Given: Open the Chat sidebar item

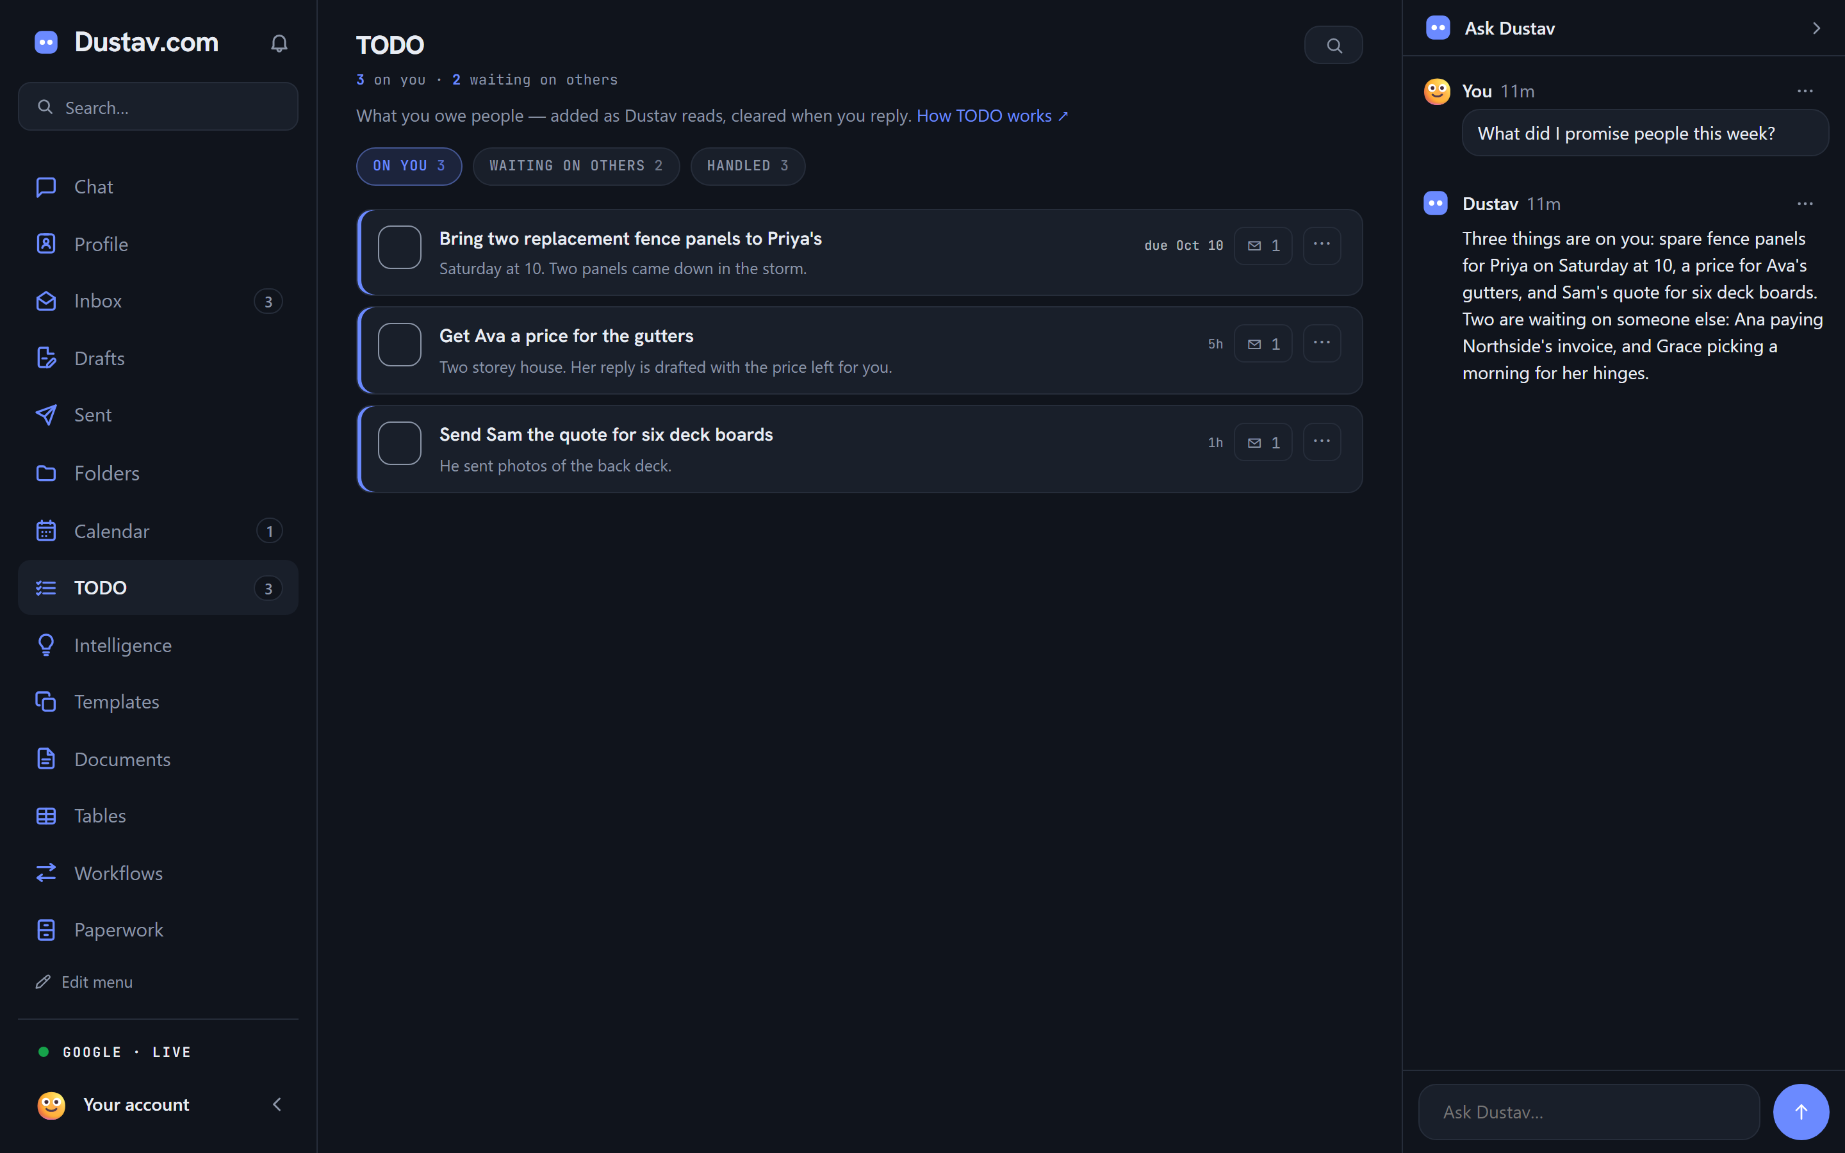Looking at the screenshot, I should [x=158, y=187].
